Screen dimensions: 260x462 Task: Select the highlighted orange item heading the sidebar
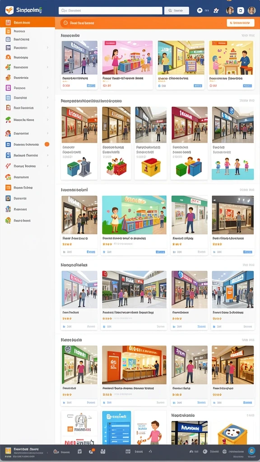point(28,23)
